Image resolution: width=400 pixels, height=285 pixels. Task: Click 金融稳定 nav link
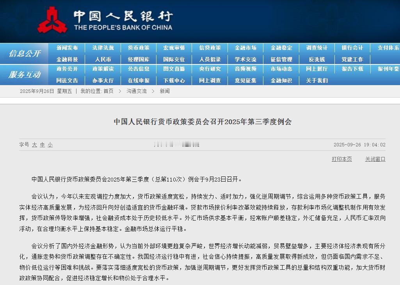tap(281, 48)
